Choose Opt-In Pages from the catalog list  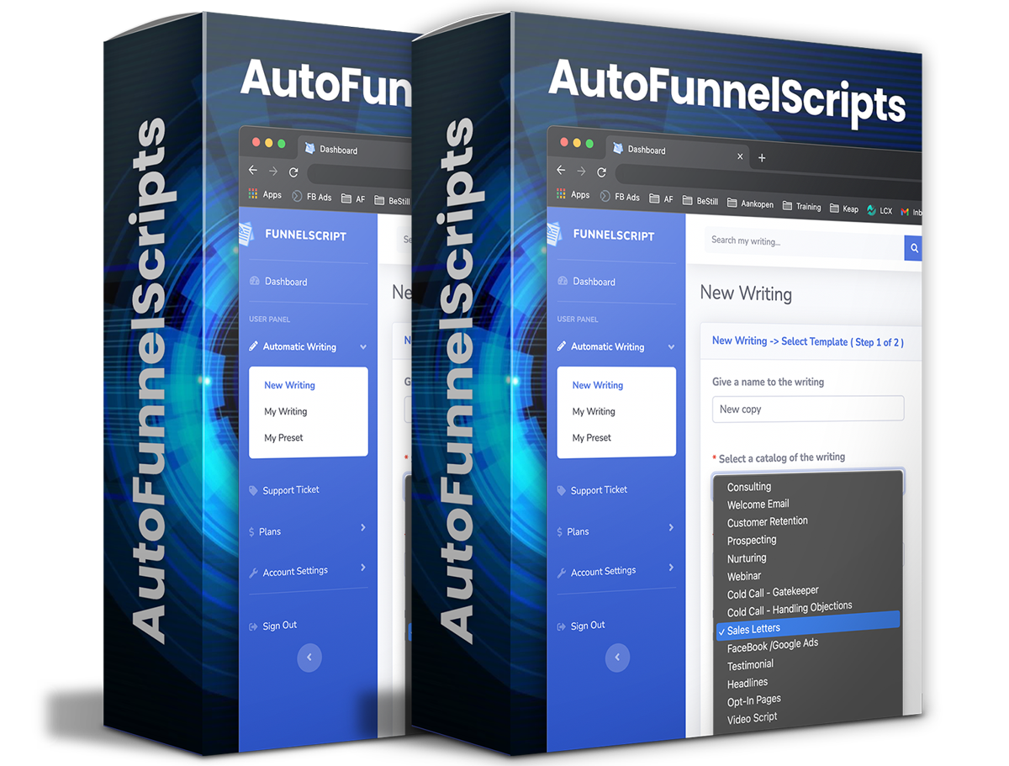click(x=753, y=700)
